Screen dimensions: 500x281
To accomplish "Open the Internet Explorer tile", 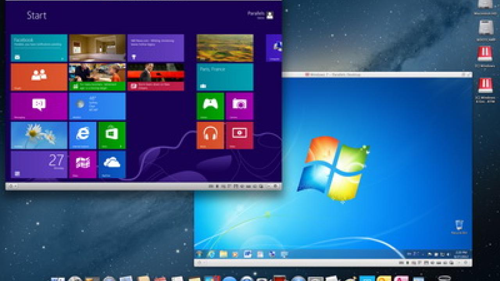I will click(x=82, y=135).
